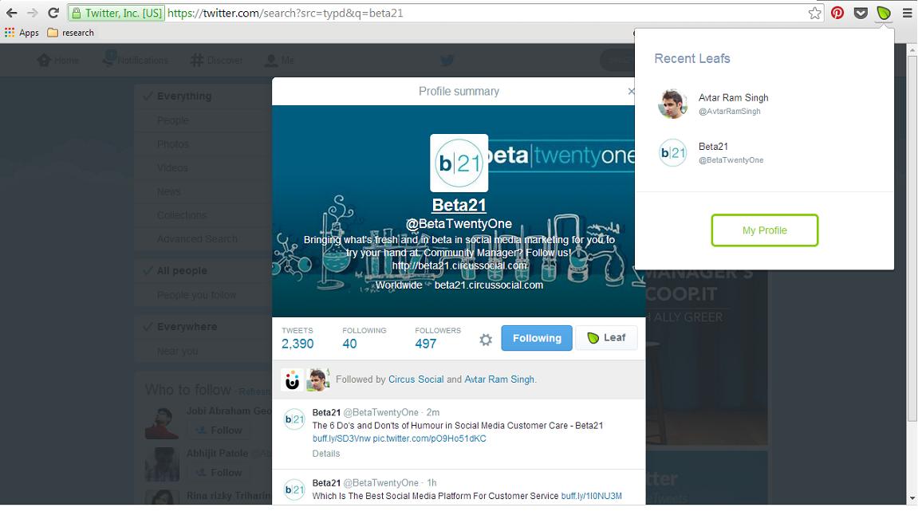Viewport: 918px width, 523px height.
Task: Bookmark the page with the star icon
Action: (814, 13)
